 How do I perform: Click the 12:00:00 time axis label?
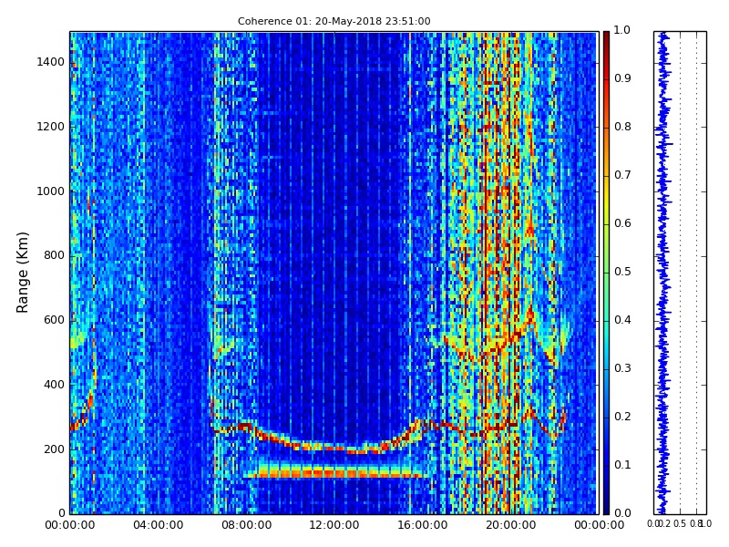click(x=334, y=526)
